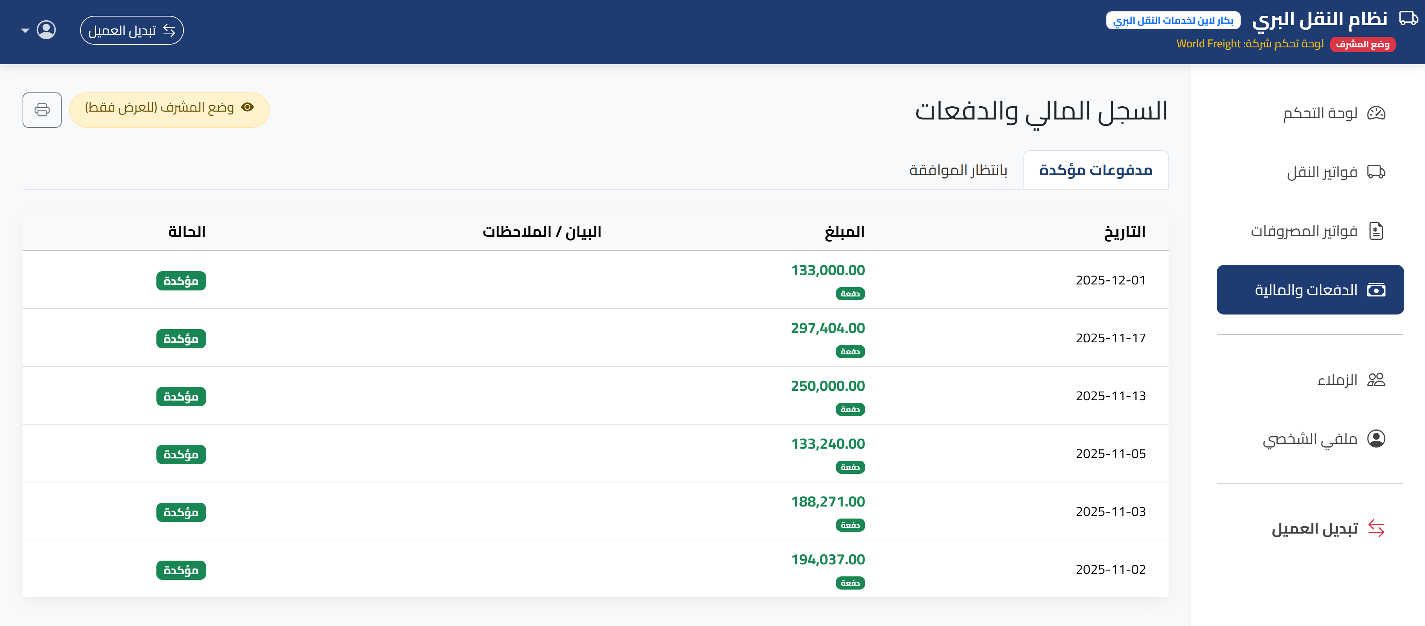Open ملفي الشخصي in sidebar
Screen dimensions: 1425x626
click(1310, 439)
